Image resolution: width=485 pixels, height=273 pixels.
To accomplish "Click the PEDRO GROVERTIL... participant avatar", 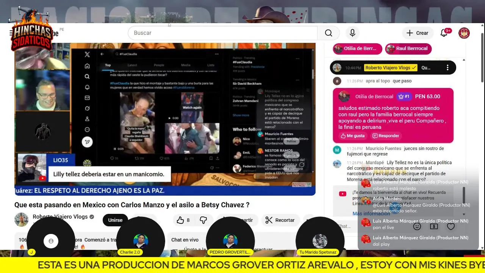I will 230,241.
